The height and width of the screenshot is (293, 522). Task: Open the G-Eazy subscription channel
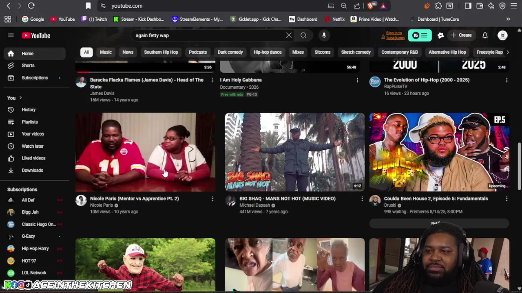[35, 236]
